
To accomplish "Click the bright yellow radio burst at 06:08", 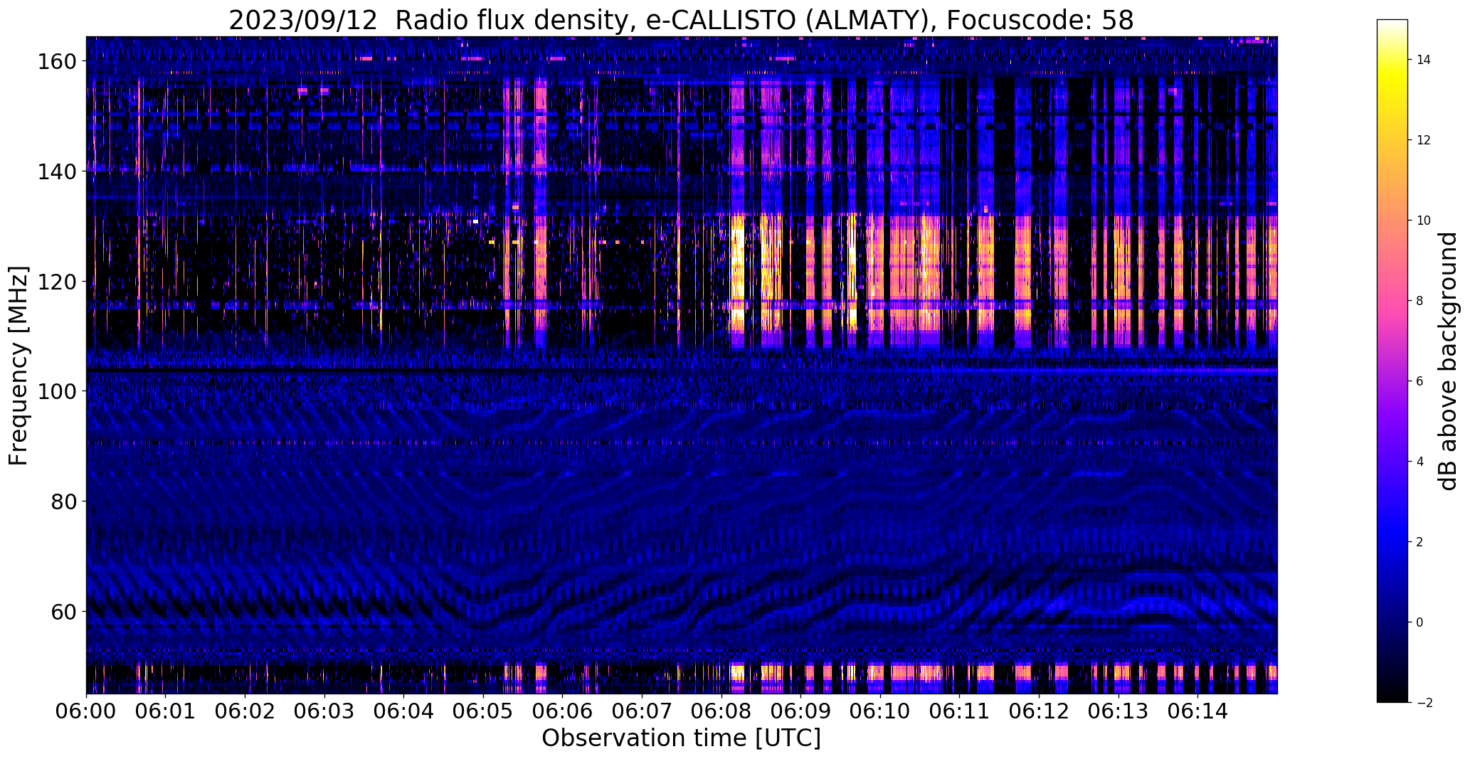I will (737, 274).
